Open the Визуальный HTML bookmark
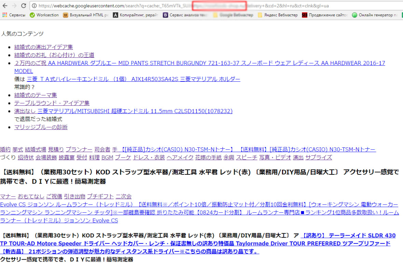Screen dimensions: 403x264 coord(86,15)
